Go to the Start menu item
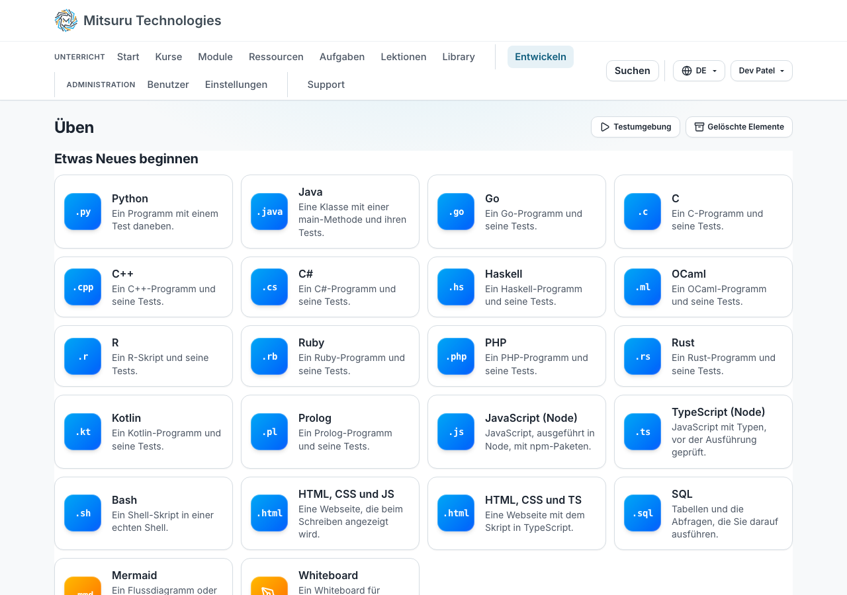The width and height of the screenshot is (847, 595). coord(128,57)
